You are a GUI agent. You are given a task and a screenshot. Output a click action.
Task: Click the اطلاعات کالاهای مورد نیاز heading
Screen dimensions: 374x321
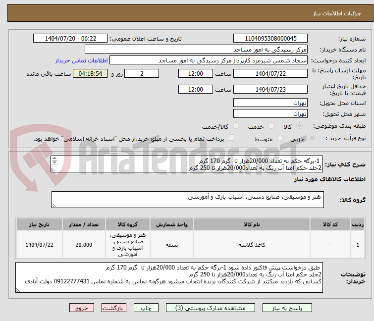click(x=329, y=179)
